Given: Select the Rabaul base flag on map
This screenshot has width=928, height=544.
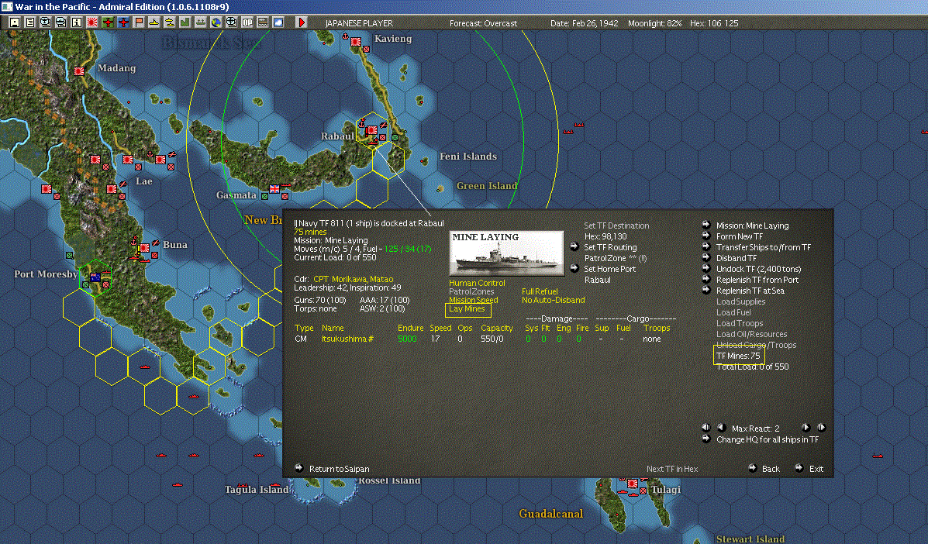Looking at the screenshot, I should (x=371, y=130).
